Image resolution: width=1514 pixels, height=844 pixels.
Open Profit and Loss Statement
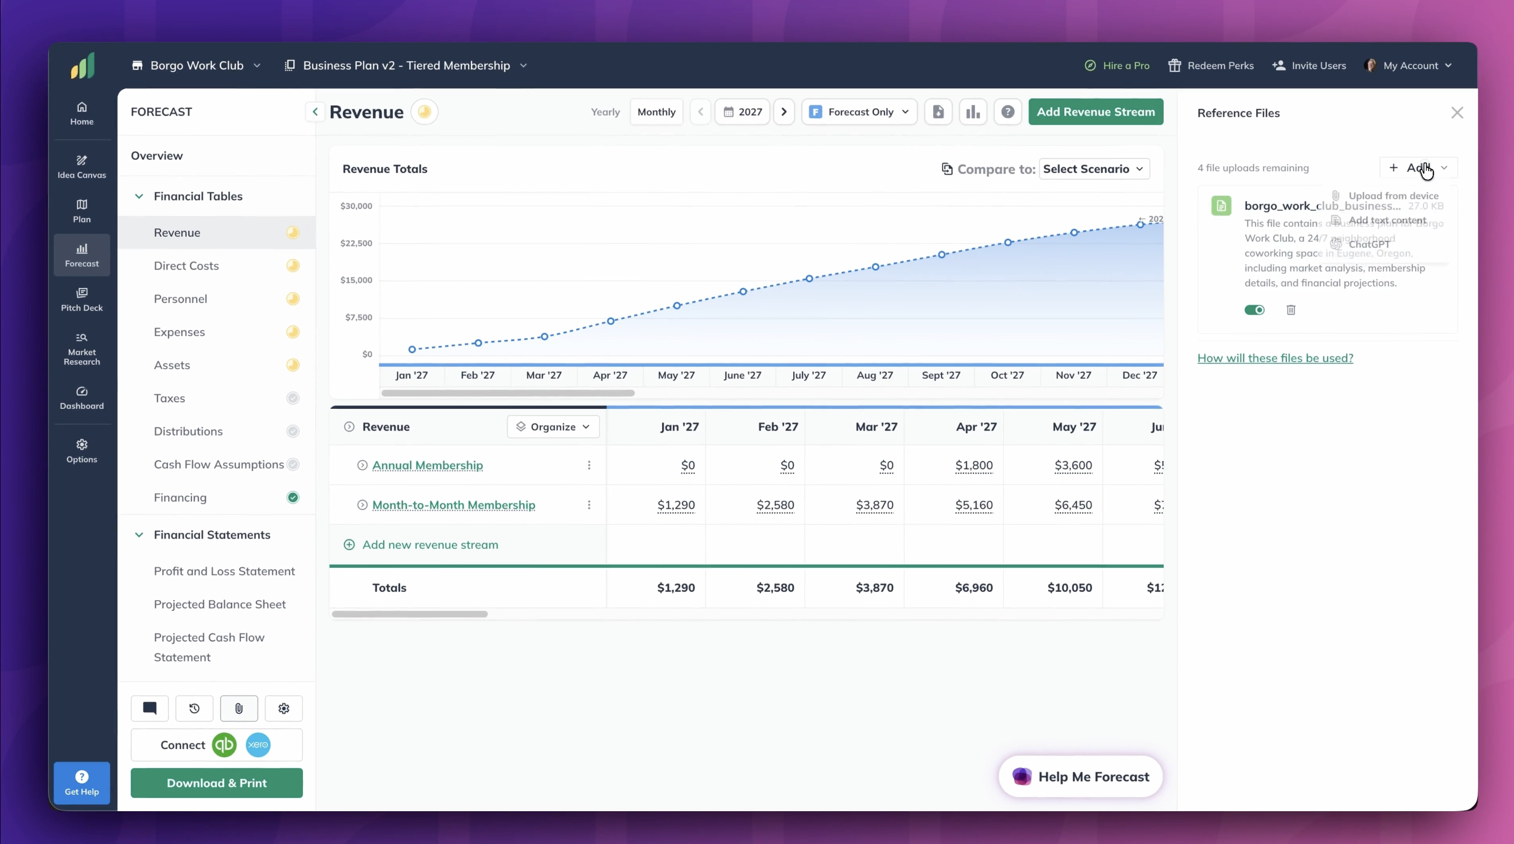pos(224,571)
